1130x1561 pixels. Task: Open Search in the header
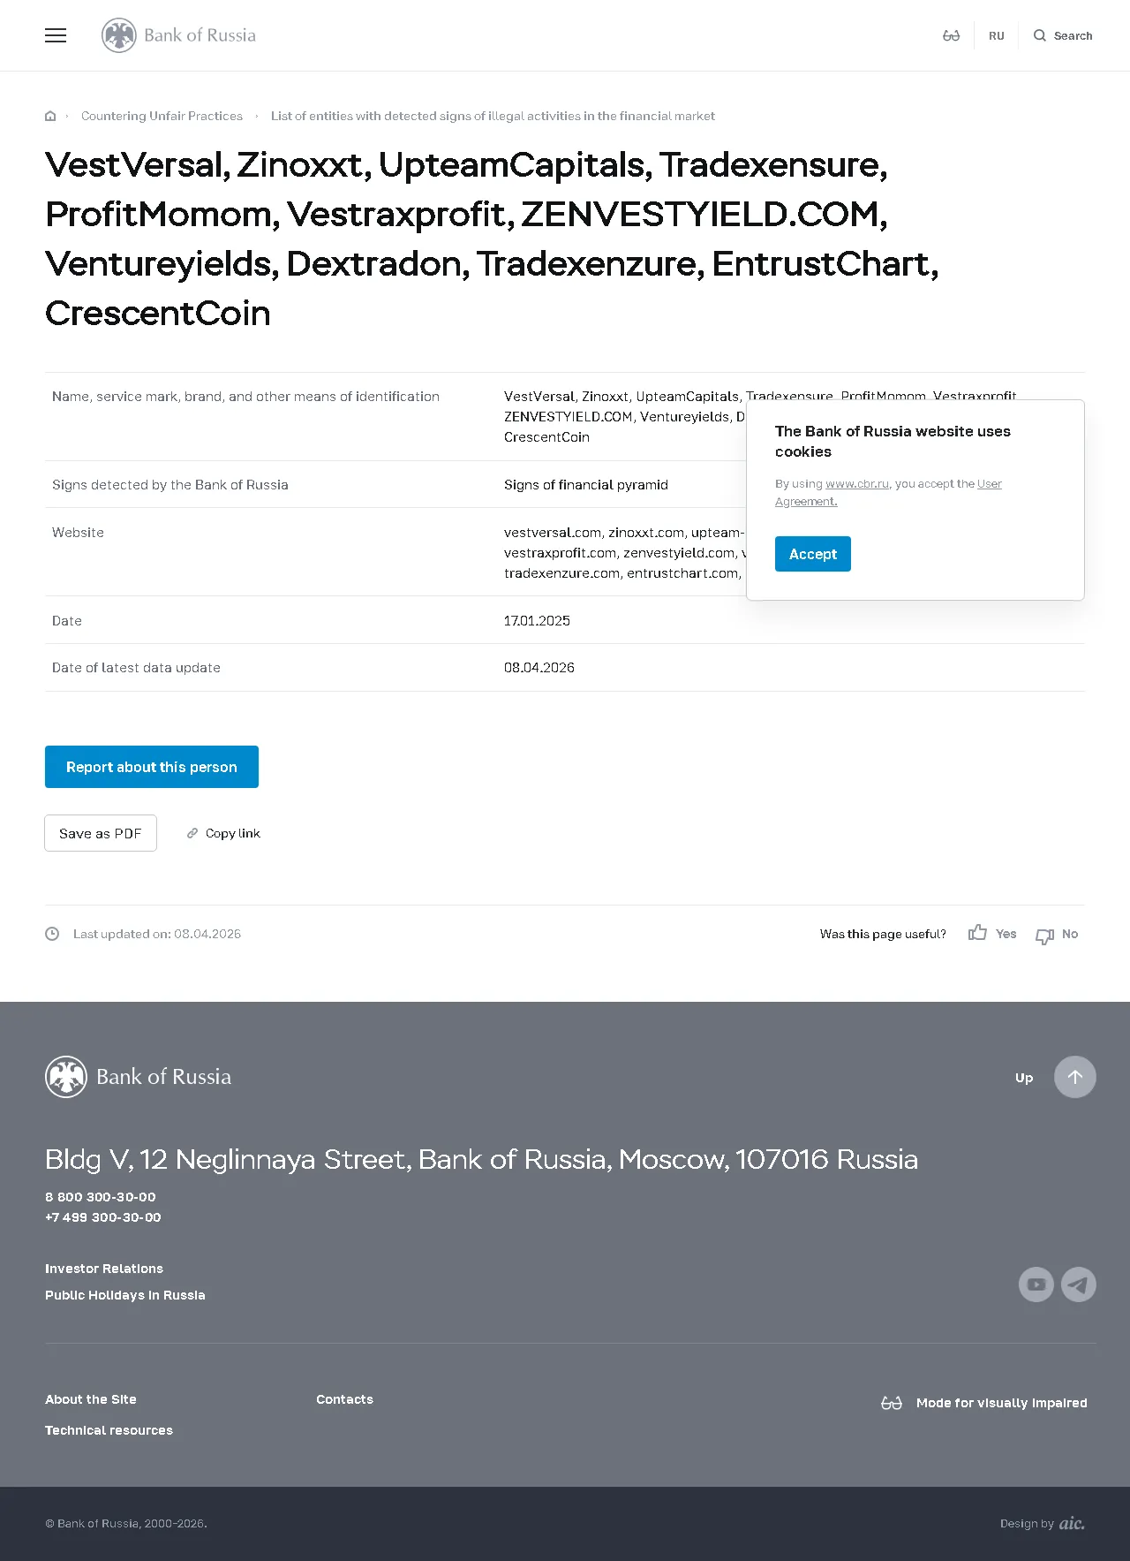(1063, 36)
